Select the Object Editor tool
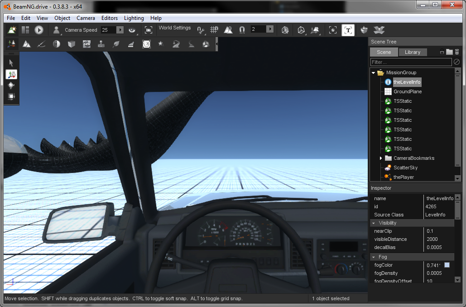The width and height of the screenshot is (466, 307). click(x=12, y=44)
